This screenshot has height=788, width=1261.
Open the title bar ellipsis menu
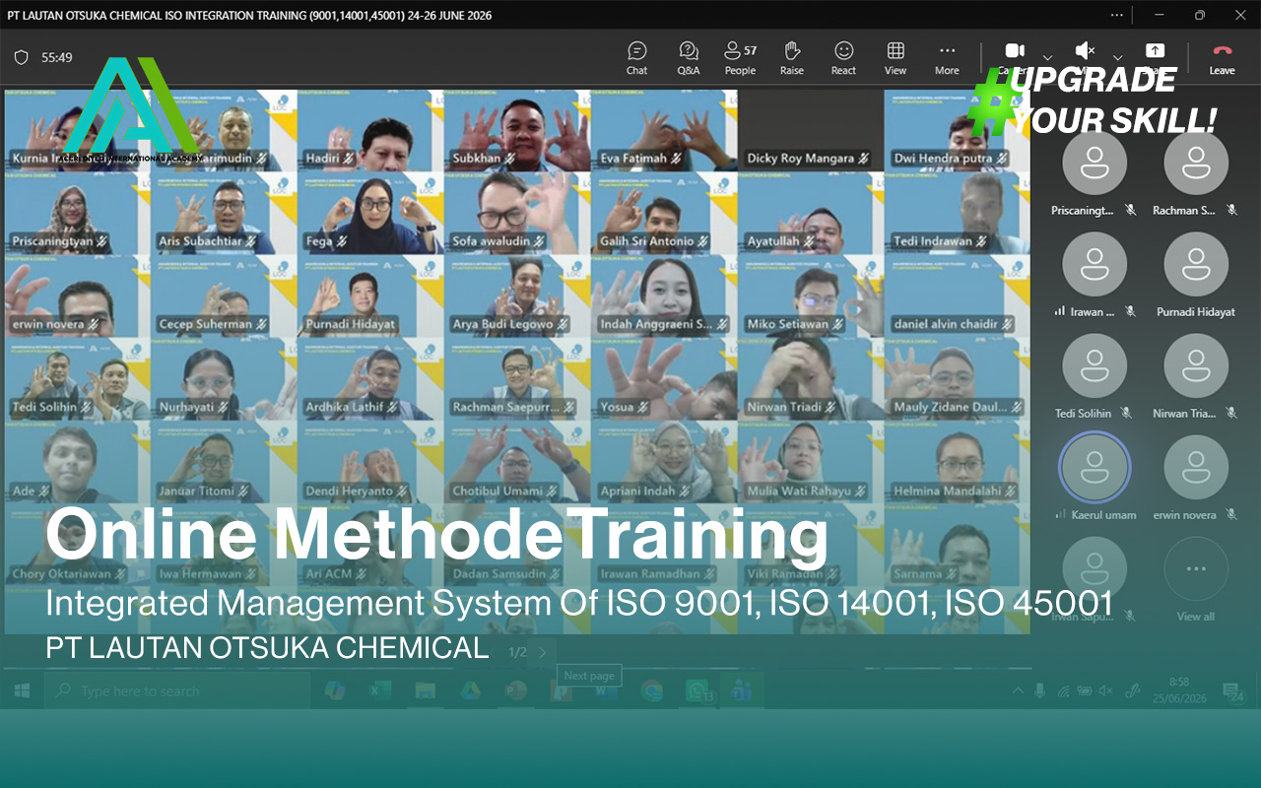coord(1116,15)
